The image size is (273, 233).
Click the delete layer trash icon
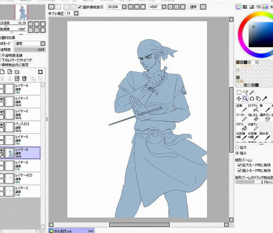24,78
